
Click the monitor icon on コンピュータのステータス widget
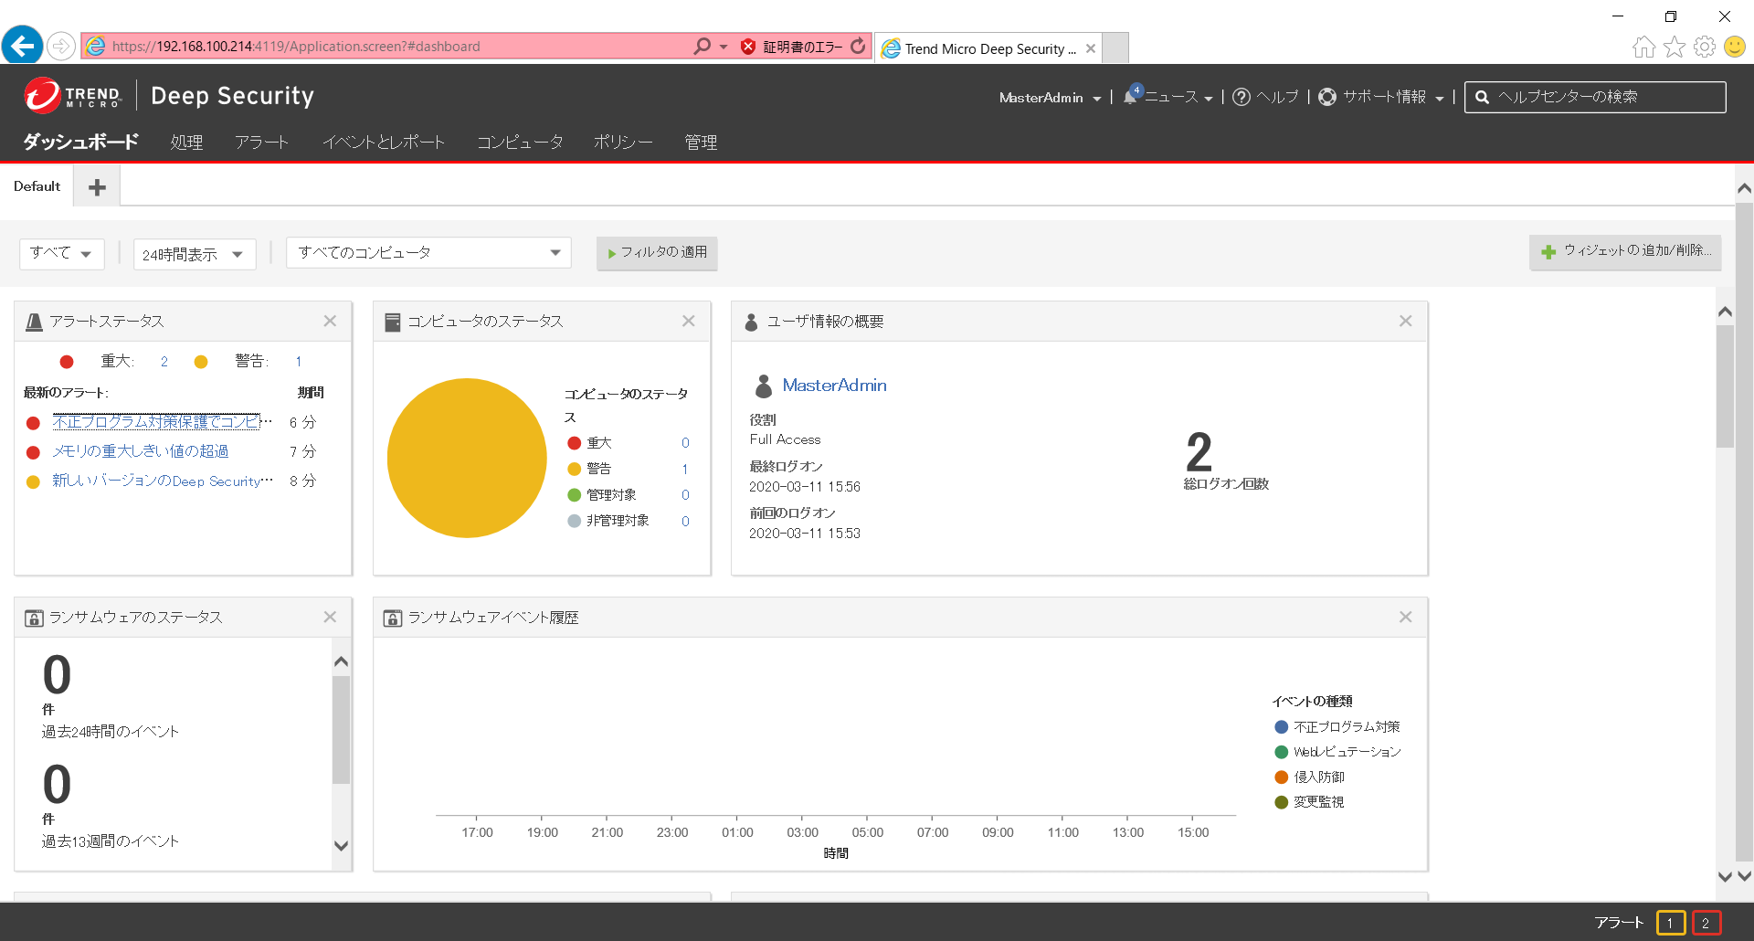click(x=393, y=321)
